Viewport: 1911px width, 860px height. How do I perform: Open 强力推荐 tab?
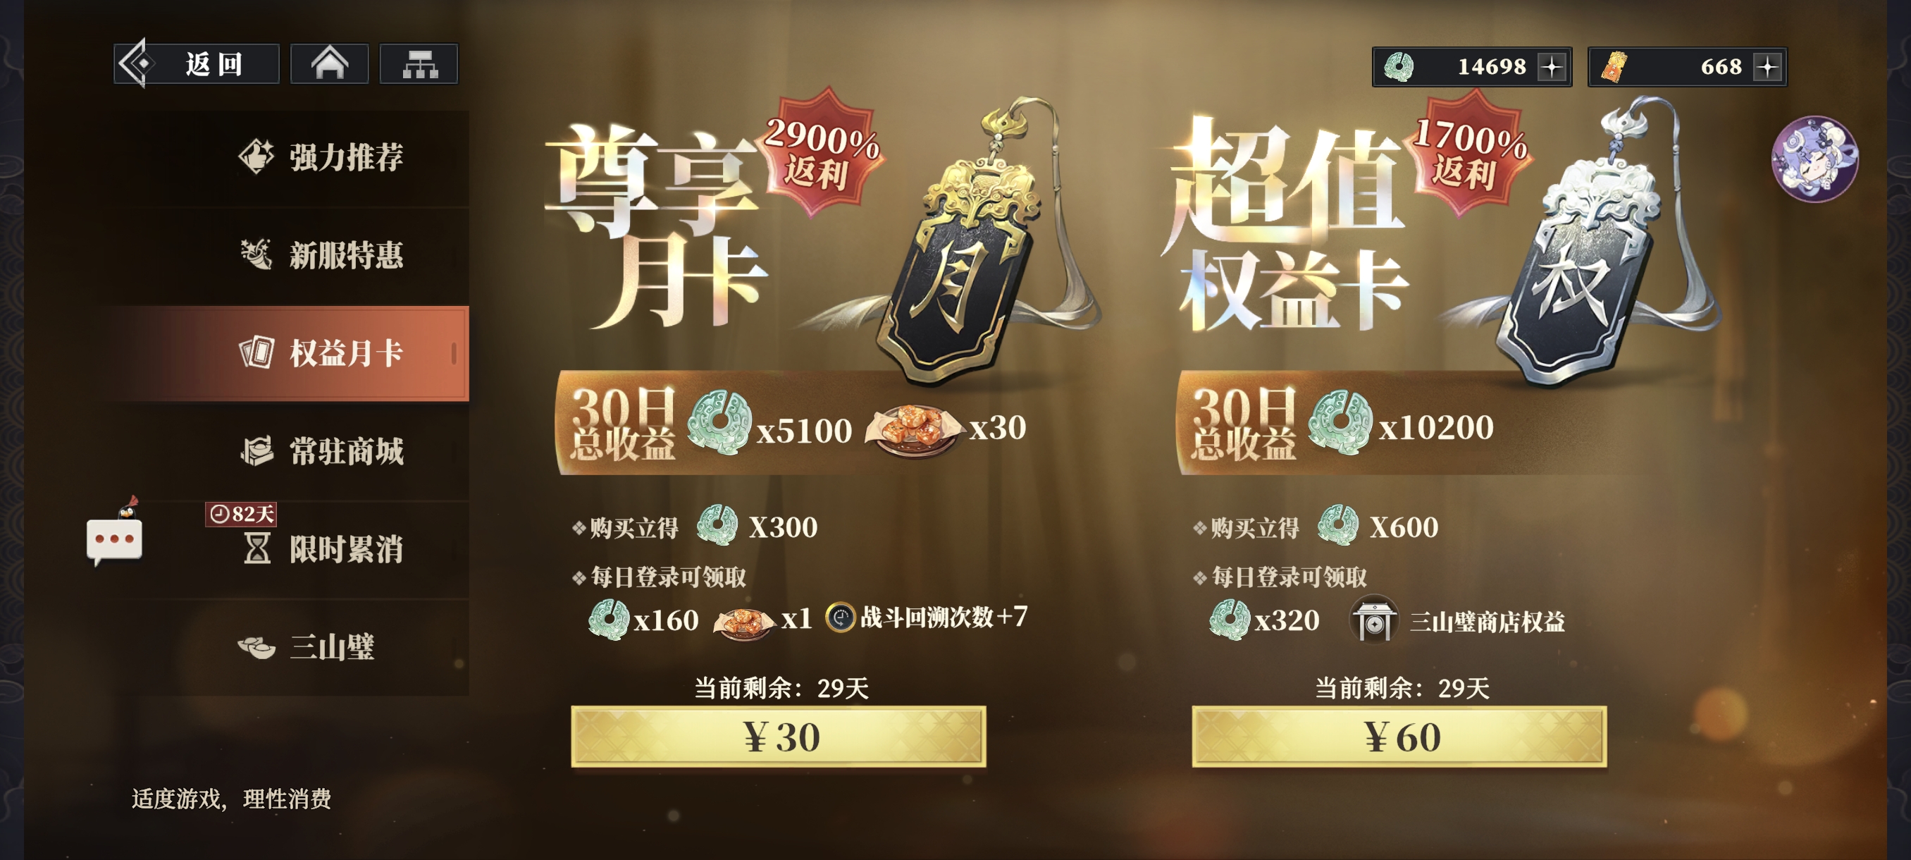[x=321, y=157]
